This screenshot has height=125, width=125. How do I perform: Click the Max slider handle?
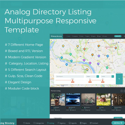tap(103, 80)
